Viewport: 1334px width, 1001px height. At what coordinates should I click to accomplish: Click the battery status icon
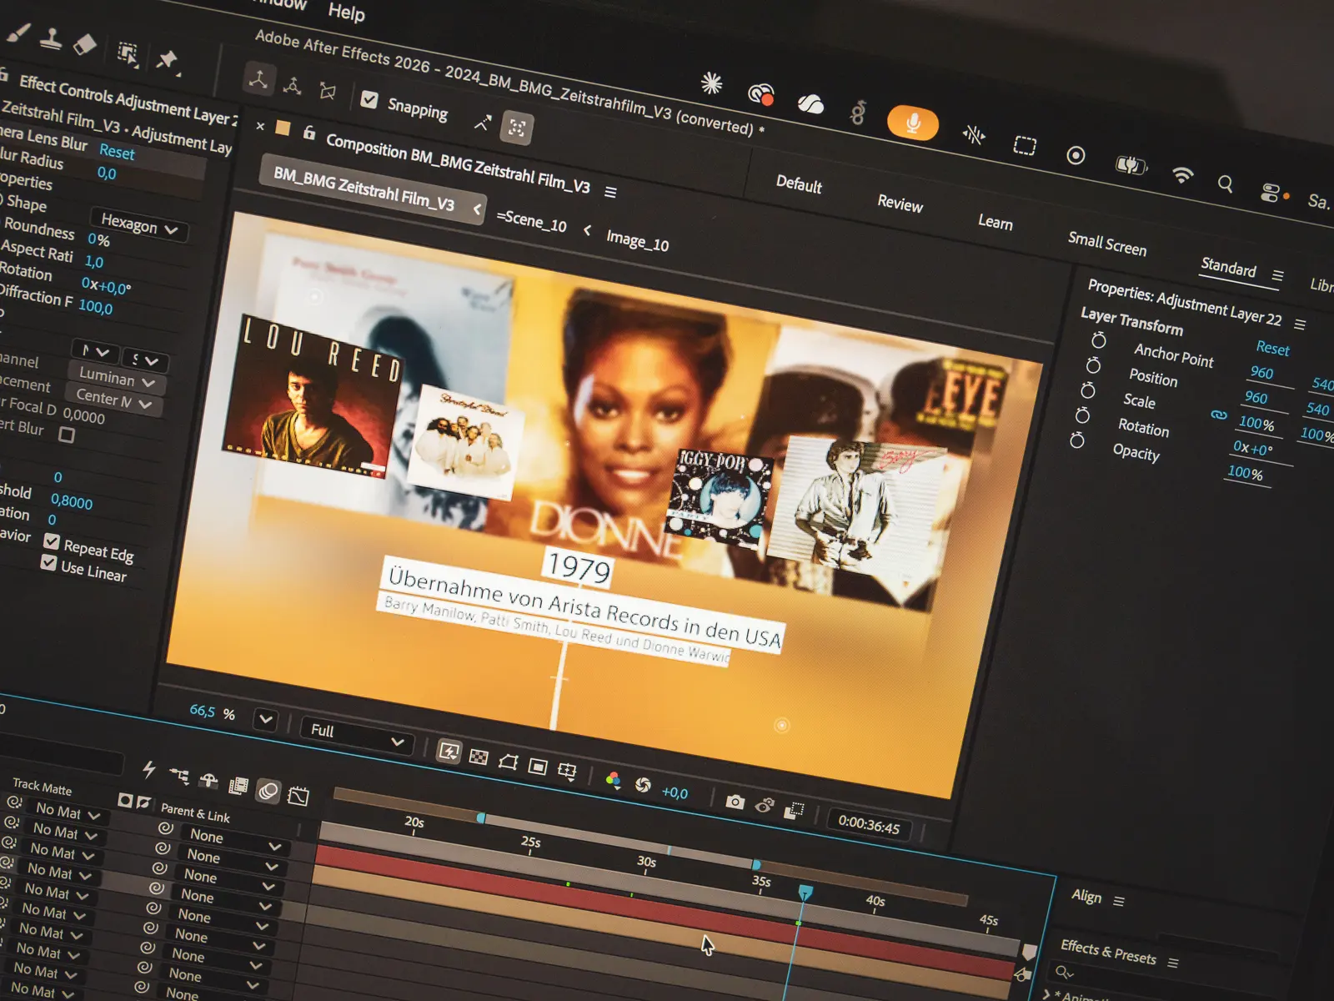[x=1131, y=164]
